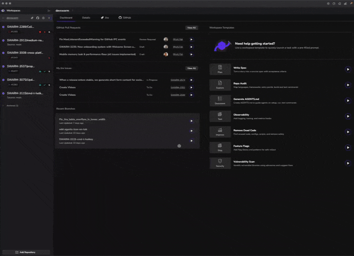Open the SWARM-2552 issue link
Viewport: 354px width, 256px height.
178,87
